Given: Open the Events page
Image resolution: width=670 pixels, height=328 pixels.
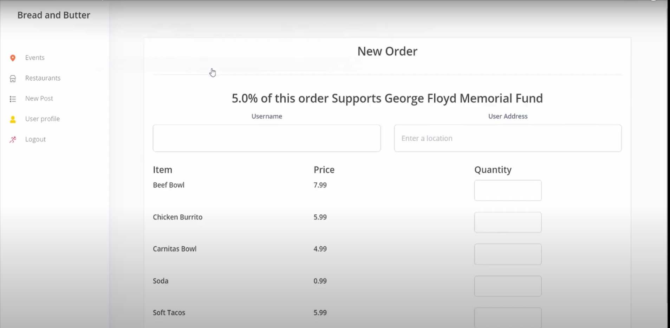Looking at the screenshot, I should pos(35,58).
